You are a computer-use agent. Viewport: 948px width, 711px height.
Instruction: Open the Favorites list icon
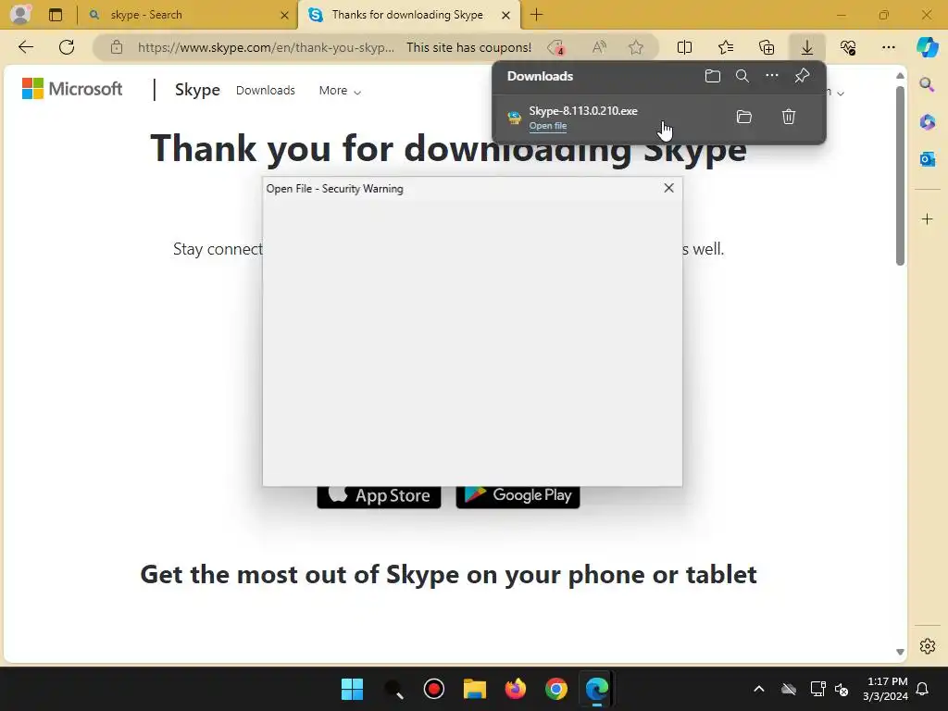click(x=726, y=47)
